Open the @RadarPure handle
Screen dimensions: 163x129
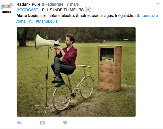pyautogui.click(x=52, y=4)
